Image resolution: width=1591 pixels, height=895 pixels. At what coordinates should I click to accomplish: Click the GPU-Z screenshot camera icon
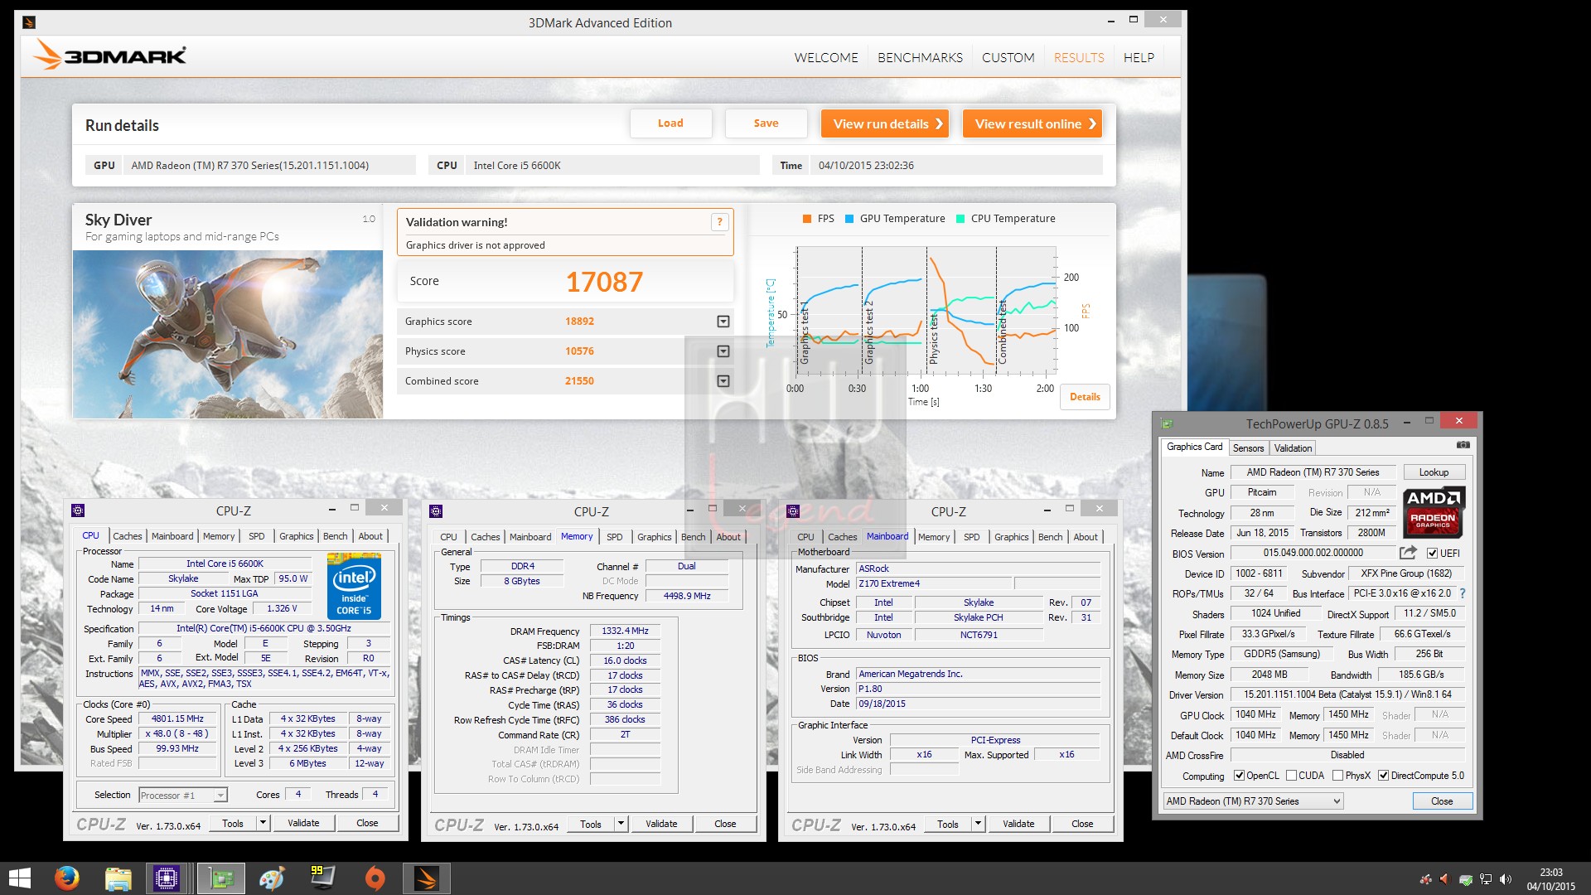coord(1463,446)
